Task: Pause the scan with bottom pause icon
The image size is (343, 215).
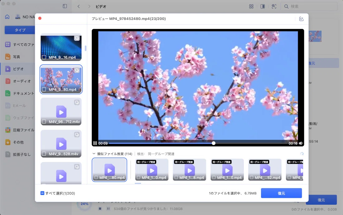Action: coord(108,209)
